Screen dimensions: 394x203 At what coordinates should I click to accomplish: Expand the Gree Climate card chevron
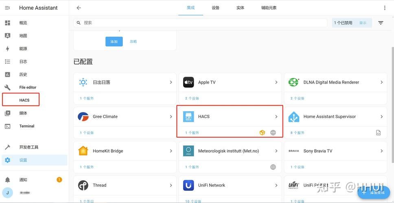point(171,117)
